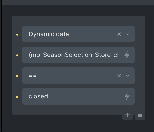Clear the Dynamic data selection
Screen dimensions: 154x132
pyautogui.click(x=119, y=34)
